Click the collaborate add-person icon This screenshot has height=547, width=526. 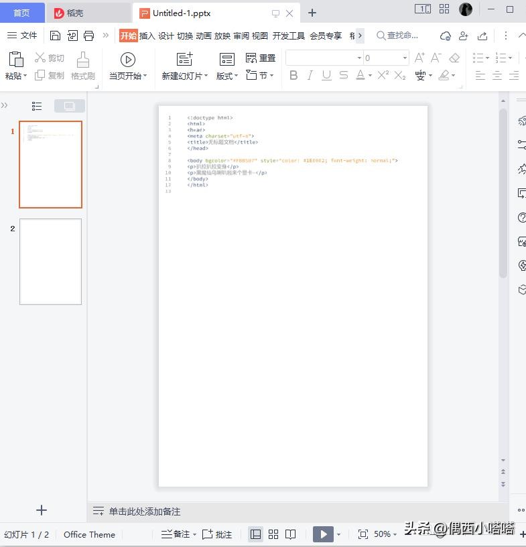tap(464, 36)
